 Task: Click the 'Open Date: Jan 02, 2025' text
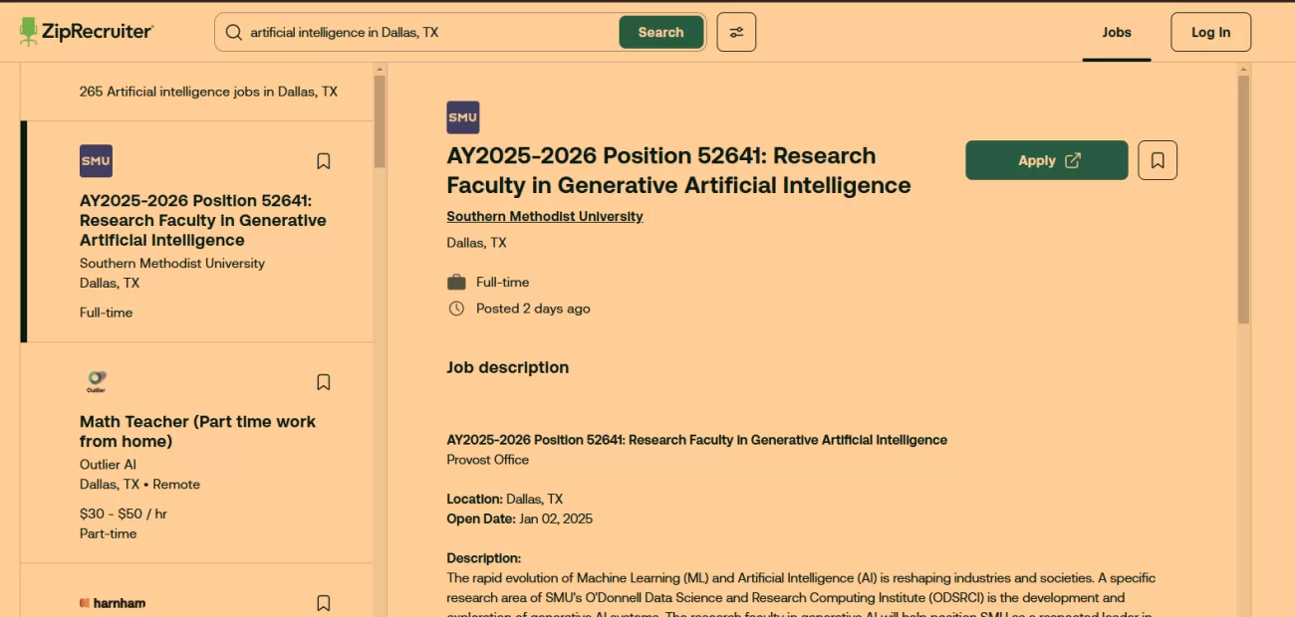(x=520, y=518)
